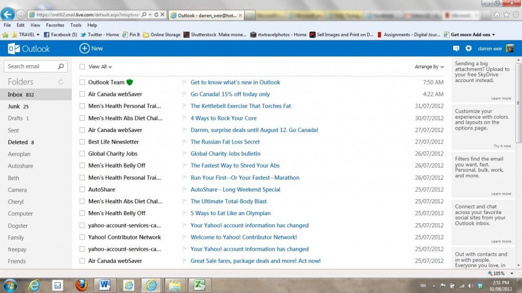Click darren weir profile picture
Viewport: 522px width, 293px height.
point(510,48)
